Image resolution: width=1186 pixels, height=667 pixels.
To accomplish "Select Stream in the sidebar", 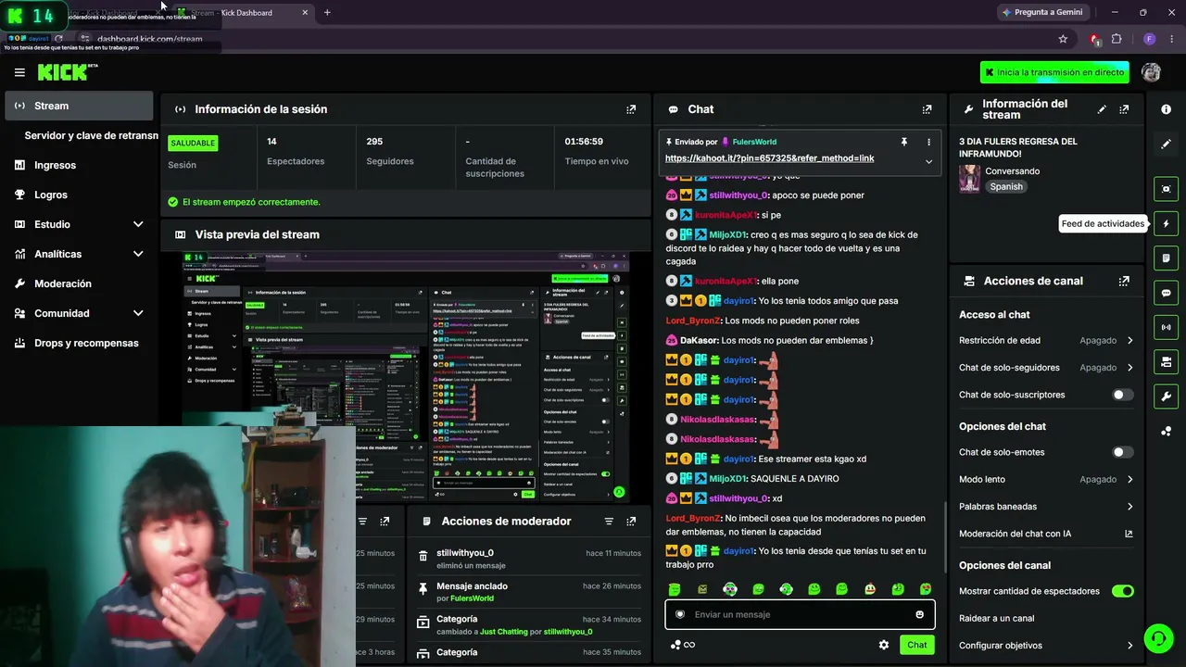I will click(79, 106).
